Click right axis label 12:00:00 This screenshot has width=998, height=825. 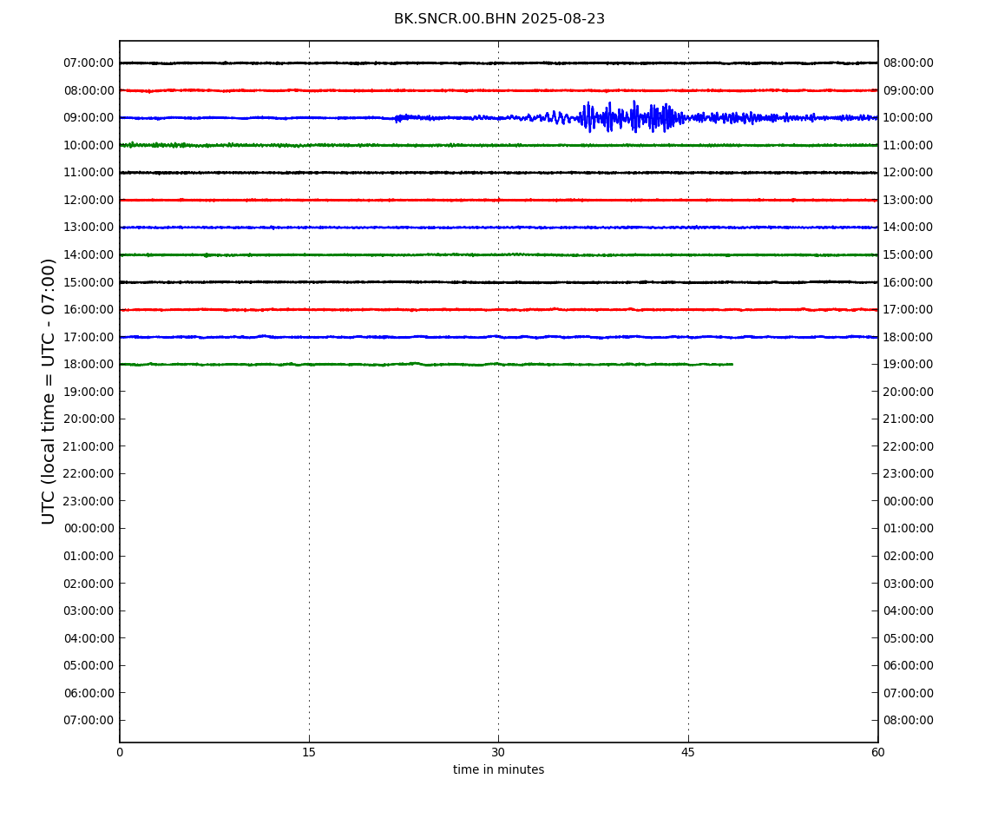pos(909,173)
